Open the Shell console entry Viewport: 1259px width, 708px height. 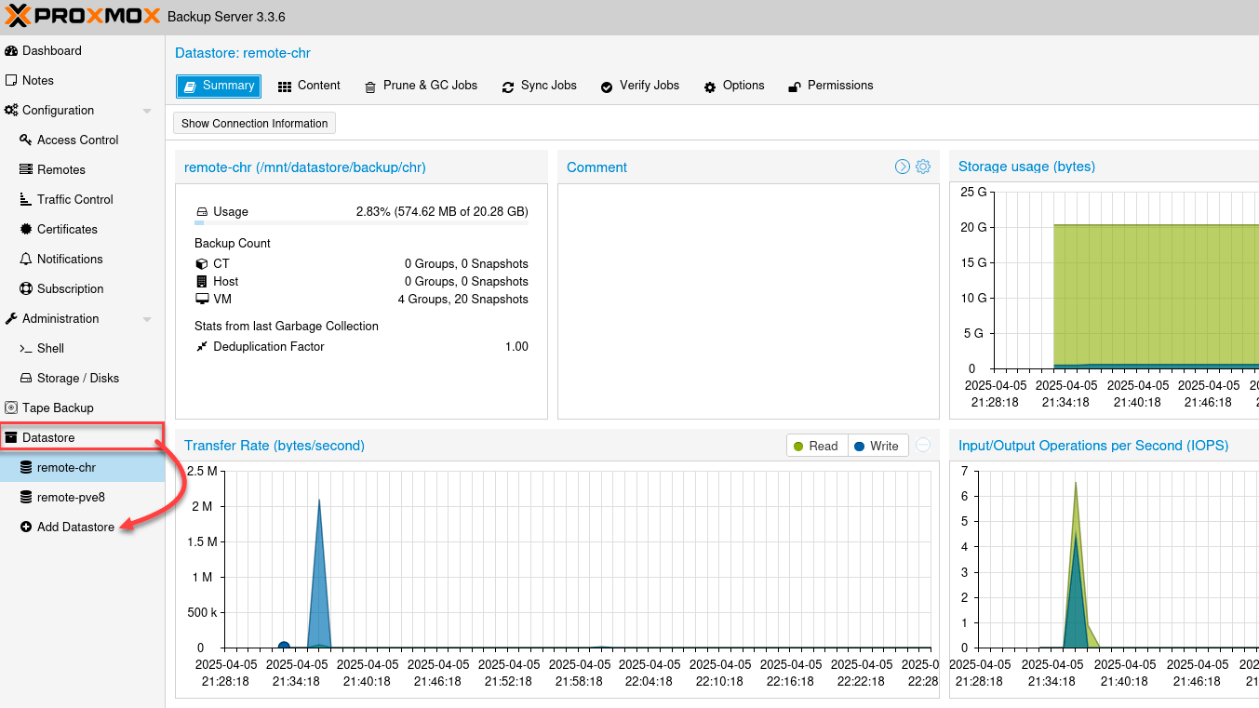(50, 348)
